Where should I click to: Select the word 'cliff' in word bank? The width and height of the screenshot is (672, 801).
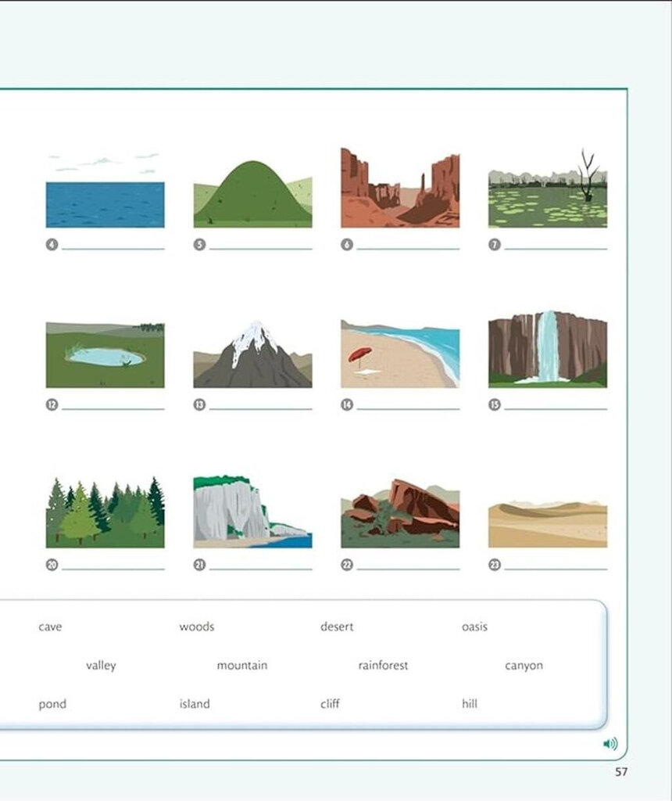coord(330,703)
